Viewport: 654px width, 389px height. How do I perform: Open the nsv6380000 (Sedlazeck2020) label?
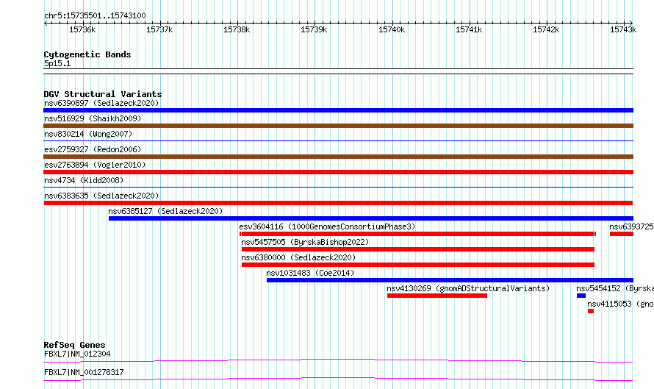coord(298,257)
